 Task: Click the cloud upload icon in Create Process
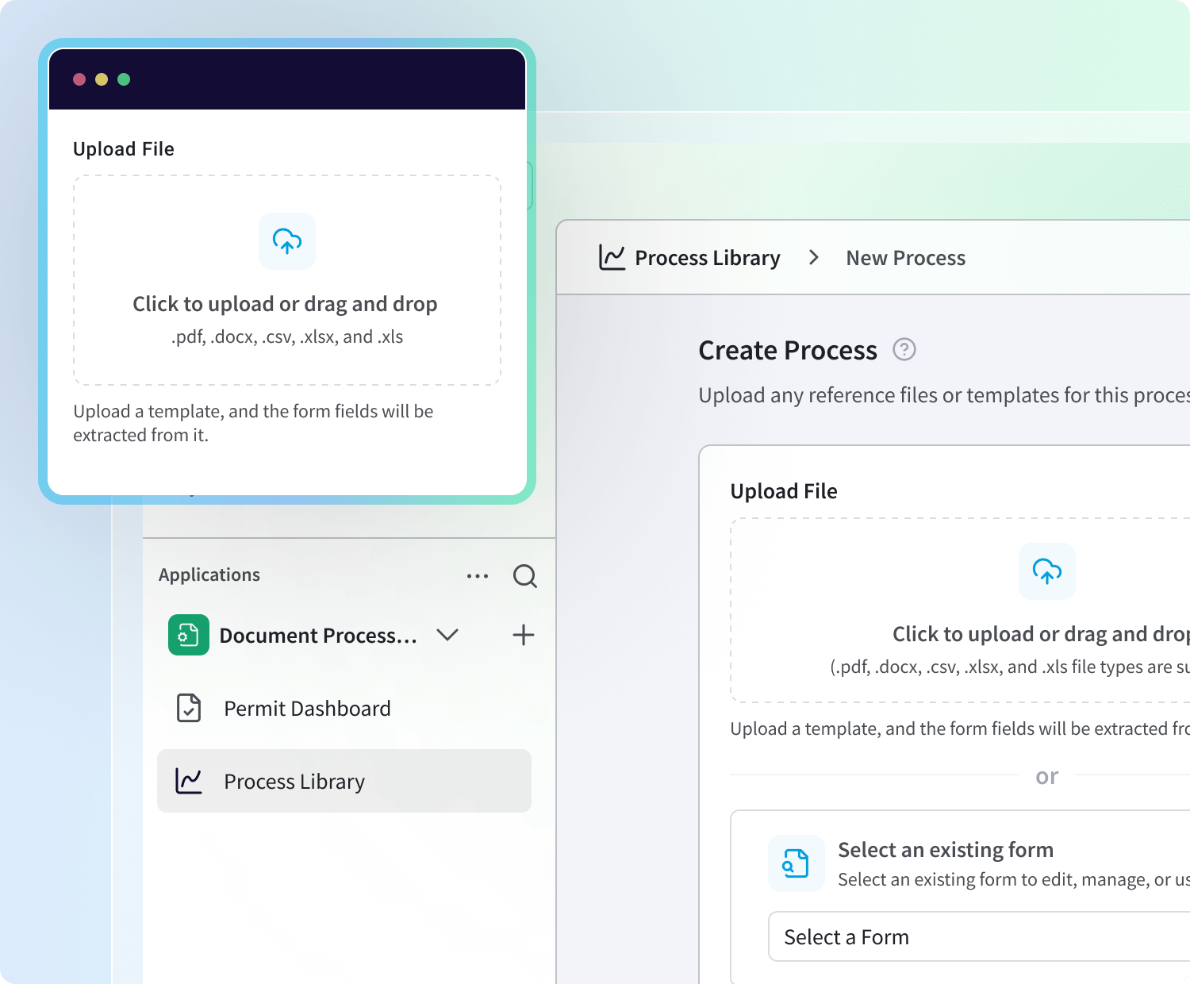tap(1046, 571)
